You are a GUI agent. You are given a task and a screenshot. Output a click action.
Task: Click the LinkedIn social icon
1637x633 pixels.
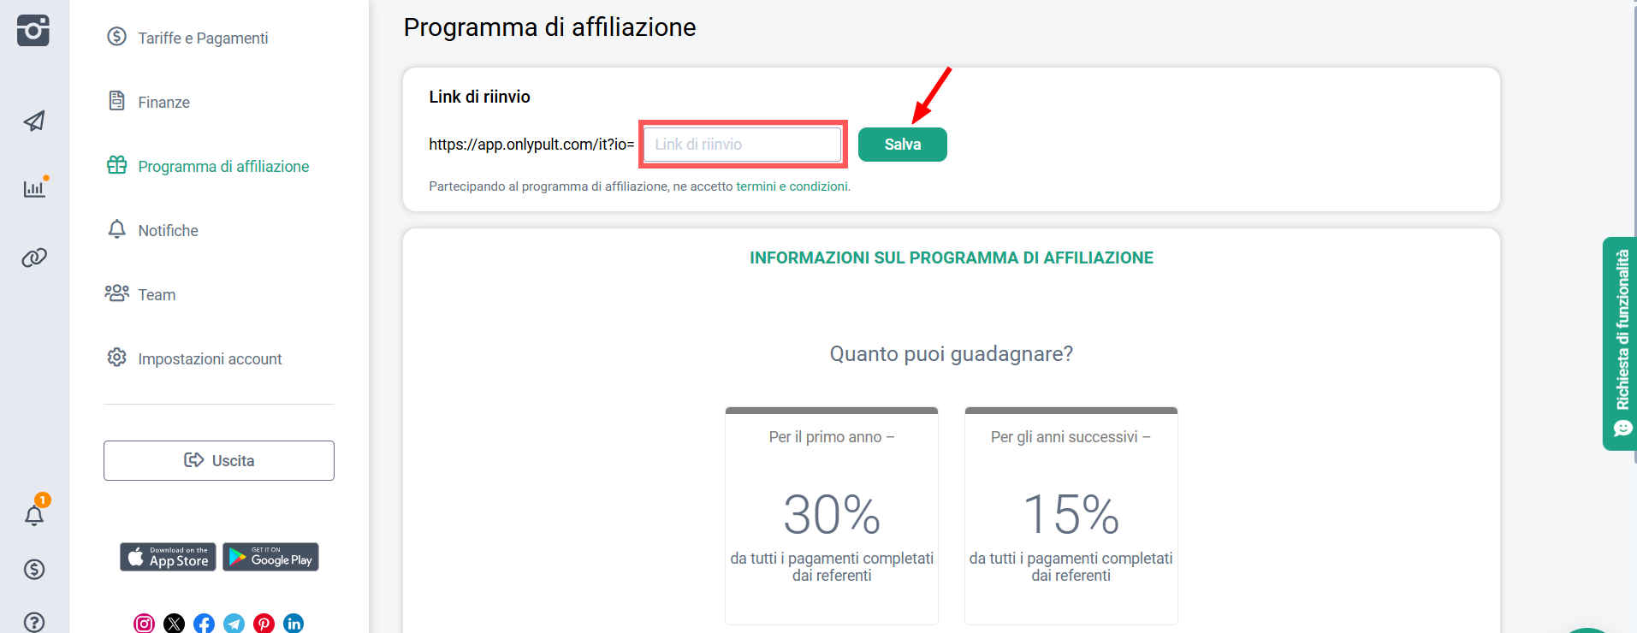pos(294,624)
